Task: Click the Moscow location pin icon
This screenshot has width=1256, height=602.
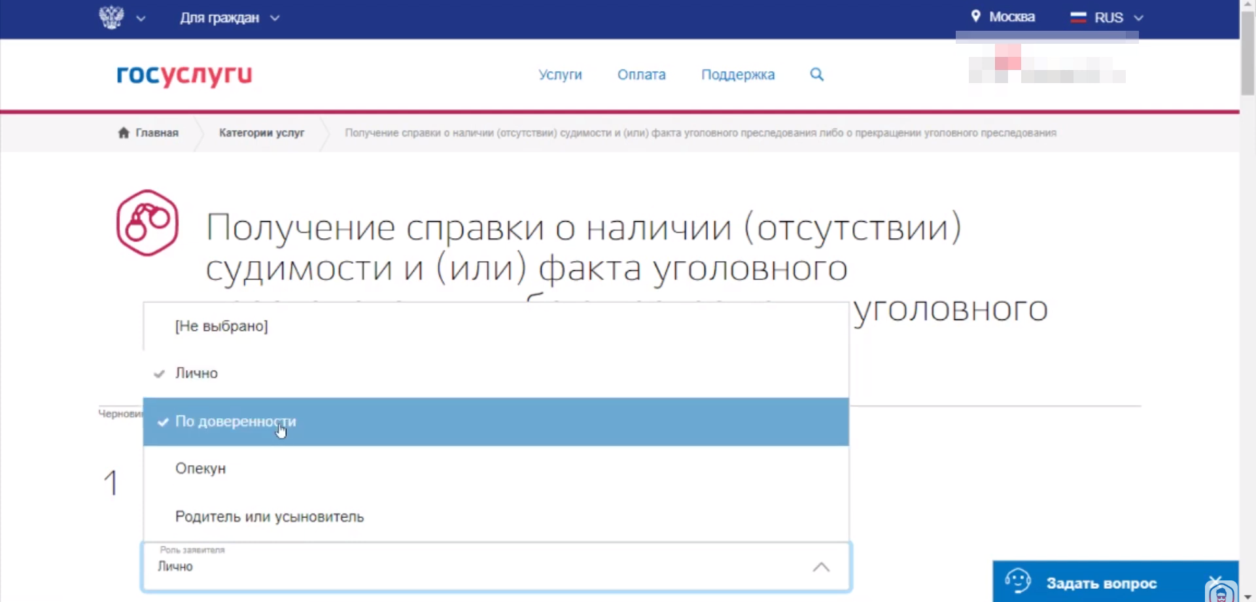Action: (x=975, y=16)
